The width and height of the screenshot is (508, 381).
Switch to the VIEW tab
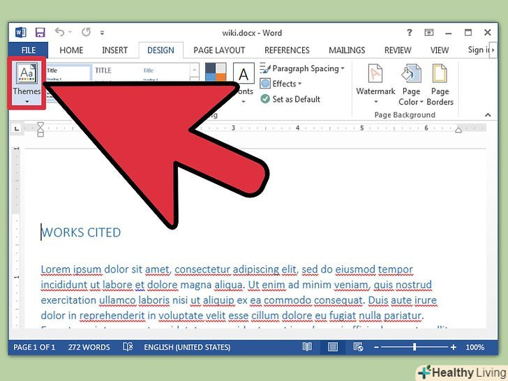tap(440, 50)
